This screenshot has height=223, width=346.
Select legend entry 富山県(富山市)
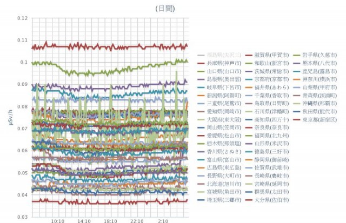point(219,160)
